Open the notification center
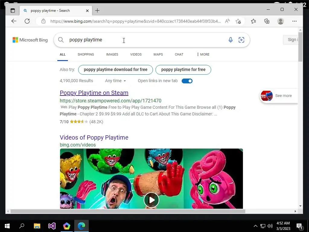309x232 pixels. tap(299, 227)
